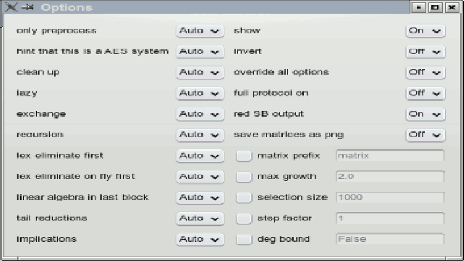Minimize the Options window
464x261 pixels.
(419, 7)
